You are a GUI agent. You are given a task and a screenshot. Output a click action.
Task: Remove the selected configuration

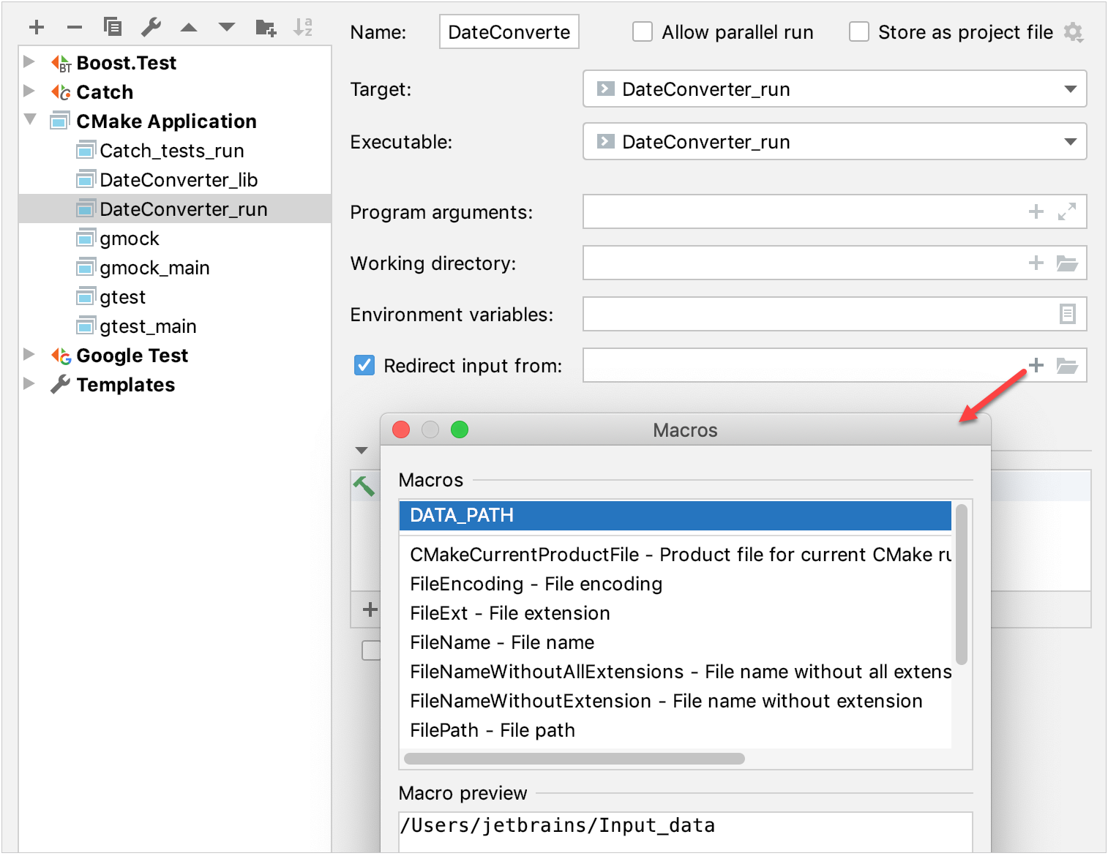tap(74, 27)
